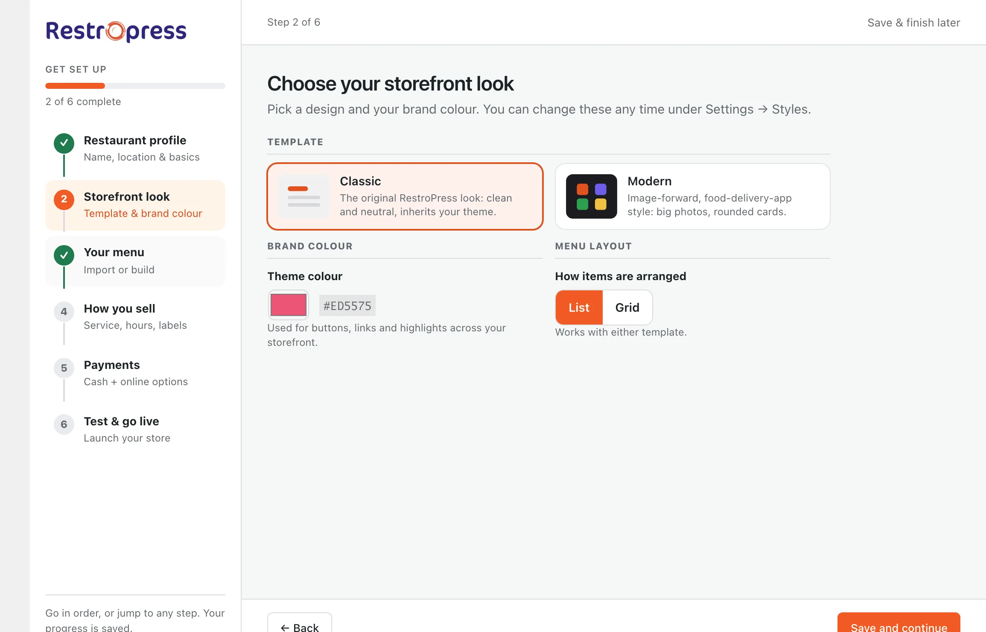This screenshot has height=632, width=986.
Task: Click the 'TEMPLATE' section heading
Action: point(295,142)
